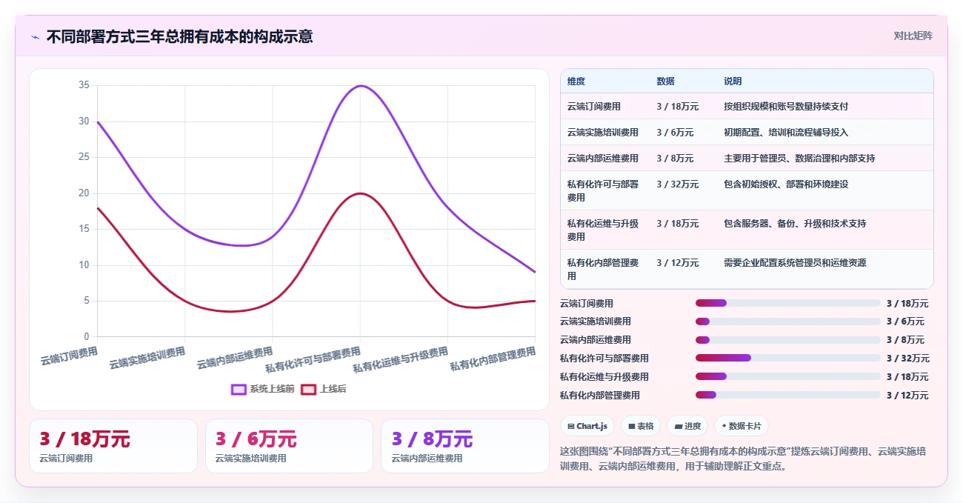
Task: Click the 云端订阅费用 progress bar
Action: click(x=787, y=303)
